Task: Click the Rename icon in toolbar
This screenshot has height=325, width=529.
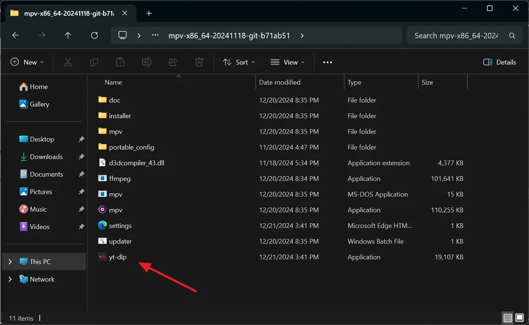Action: (x=147, y=62)
